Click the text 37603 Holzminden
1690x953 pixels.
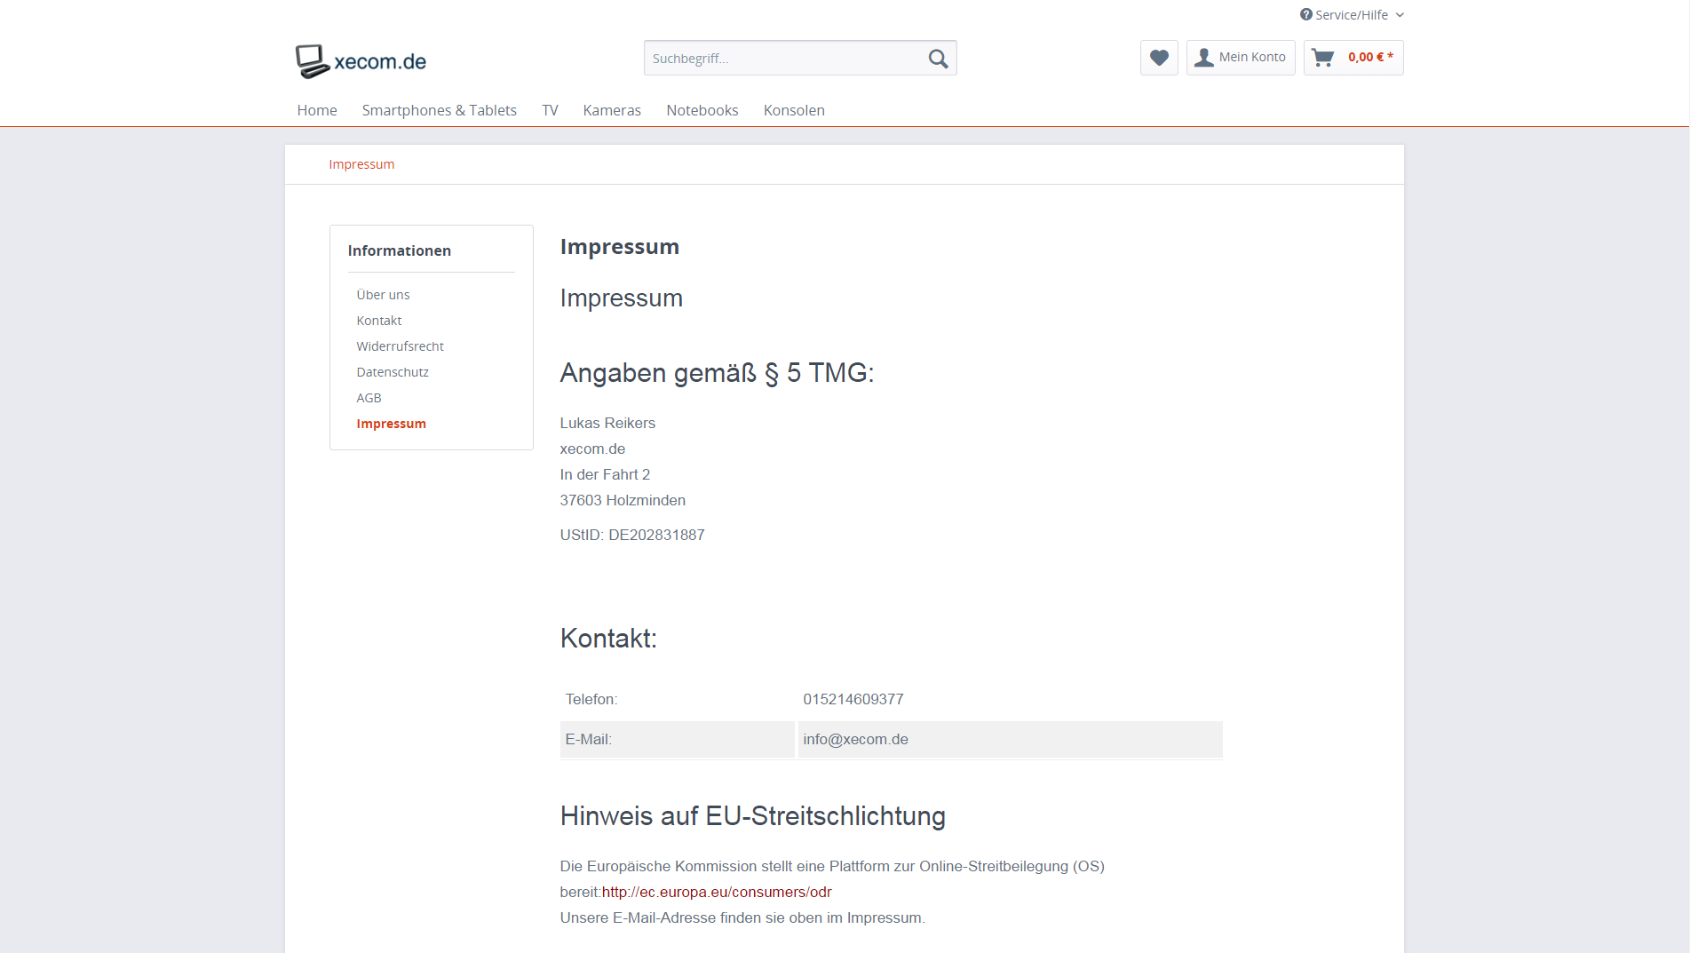(x=623, y=500)
